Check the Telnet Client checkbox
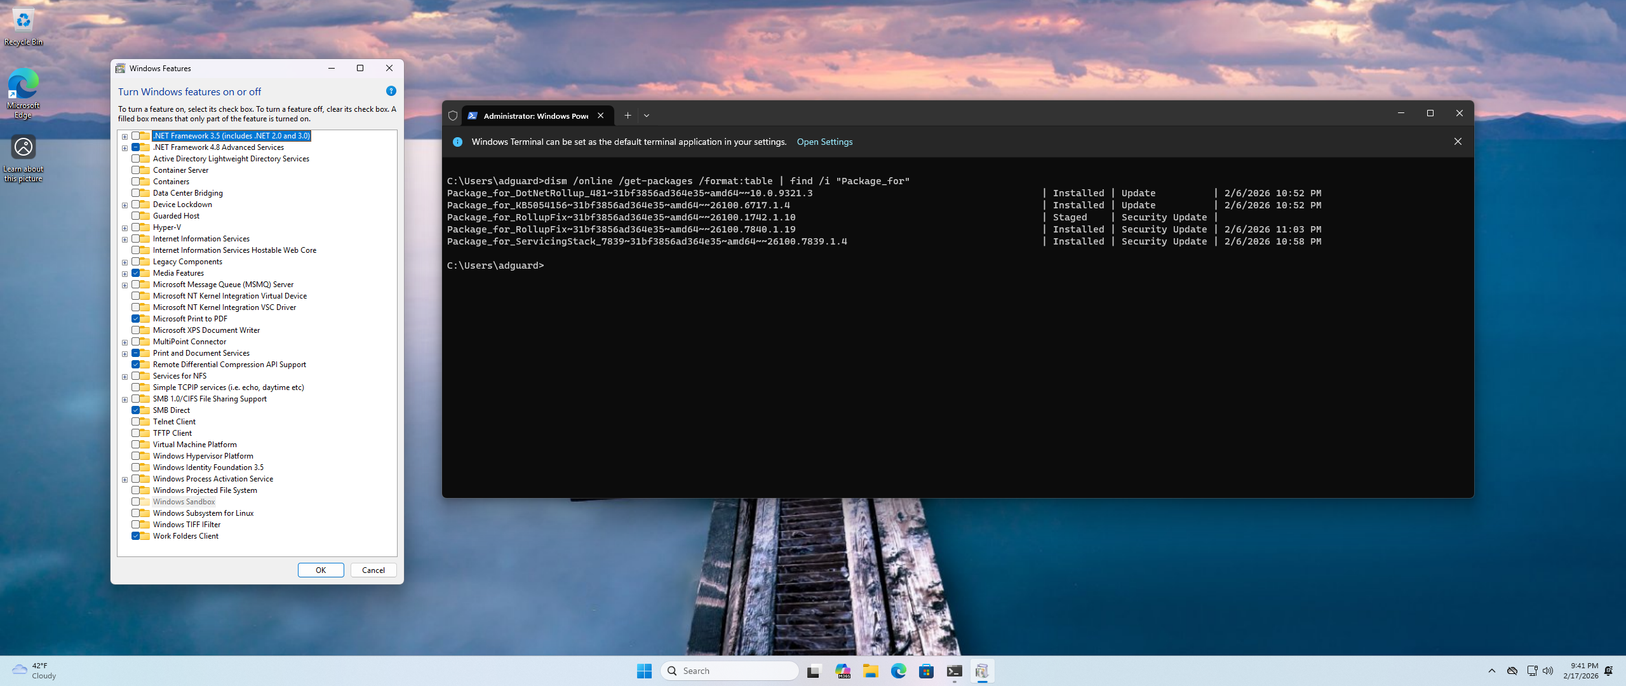 click(135, 422)
